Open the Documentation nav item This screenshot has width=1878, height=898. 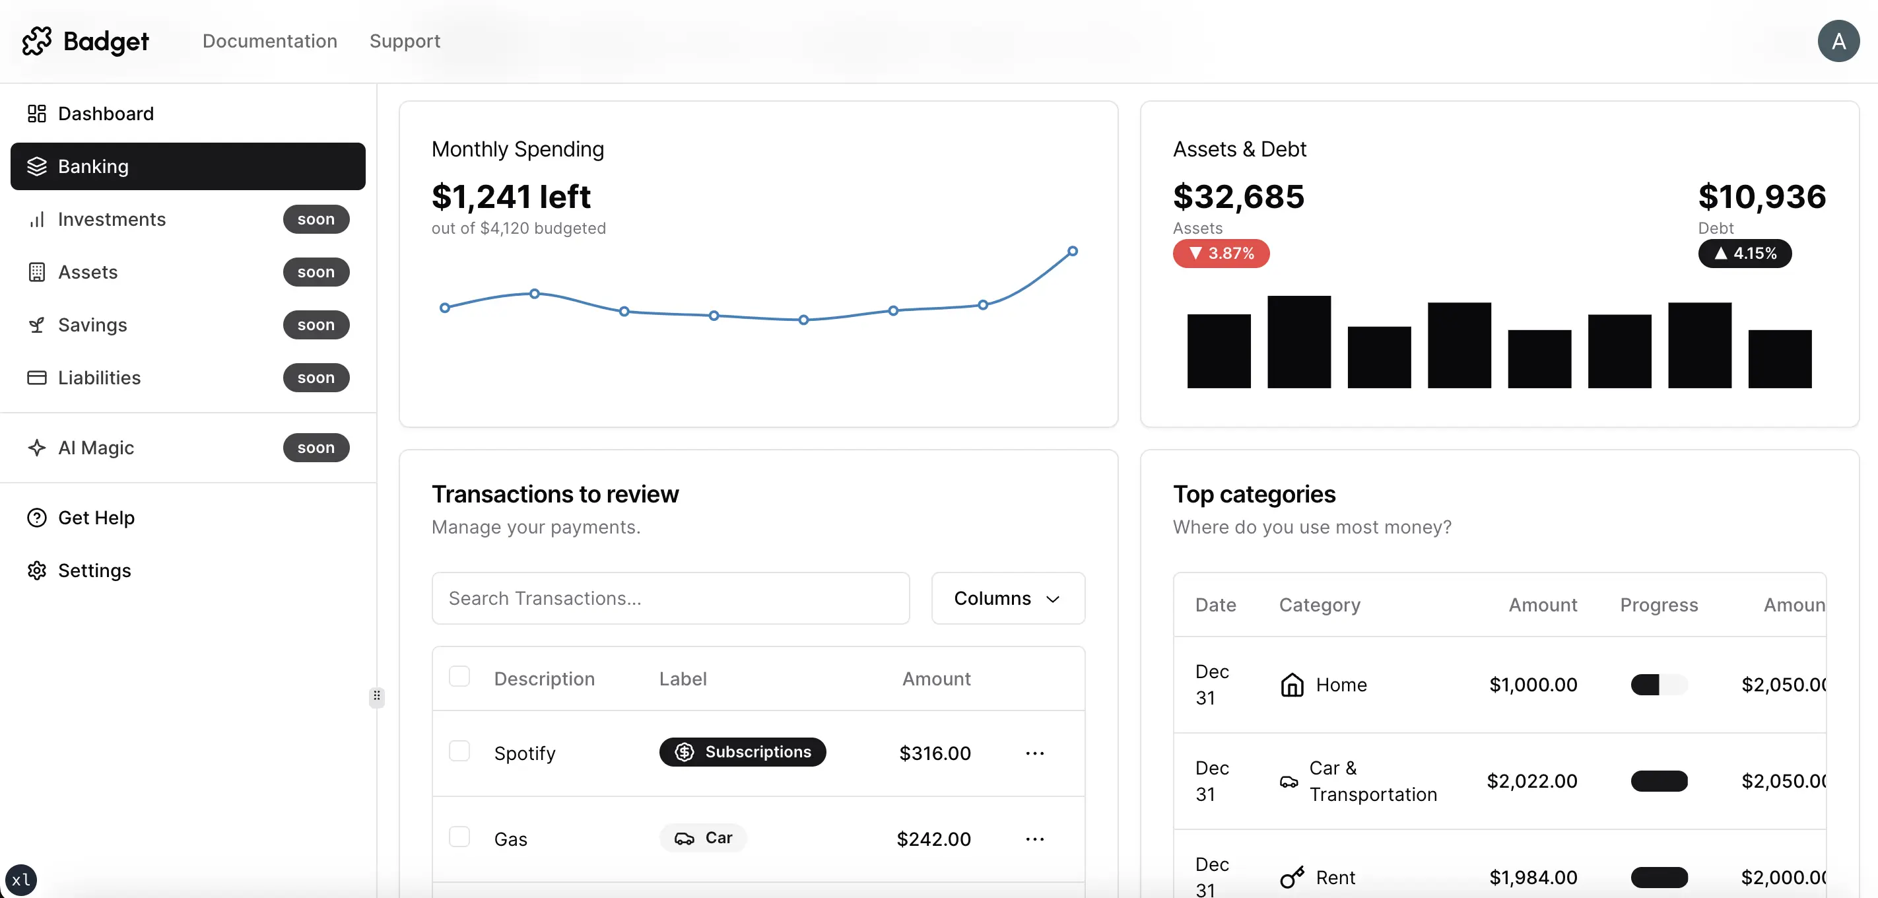click(x=270, y=42)
